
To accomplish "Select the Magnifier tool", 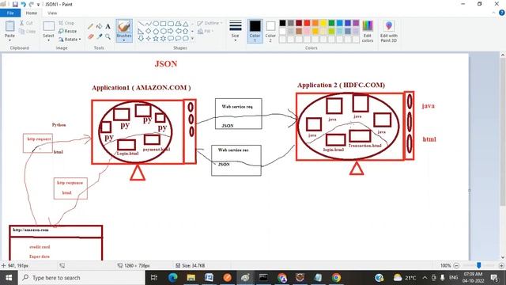I will 108,37.
